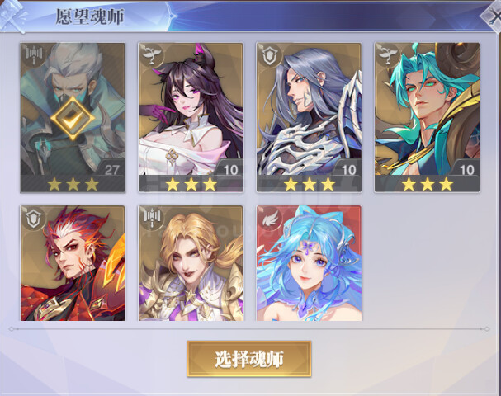Click the tower class icon on the blonde woman card

click(151, 217)
